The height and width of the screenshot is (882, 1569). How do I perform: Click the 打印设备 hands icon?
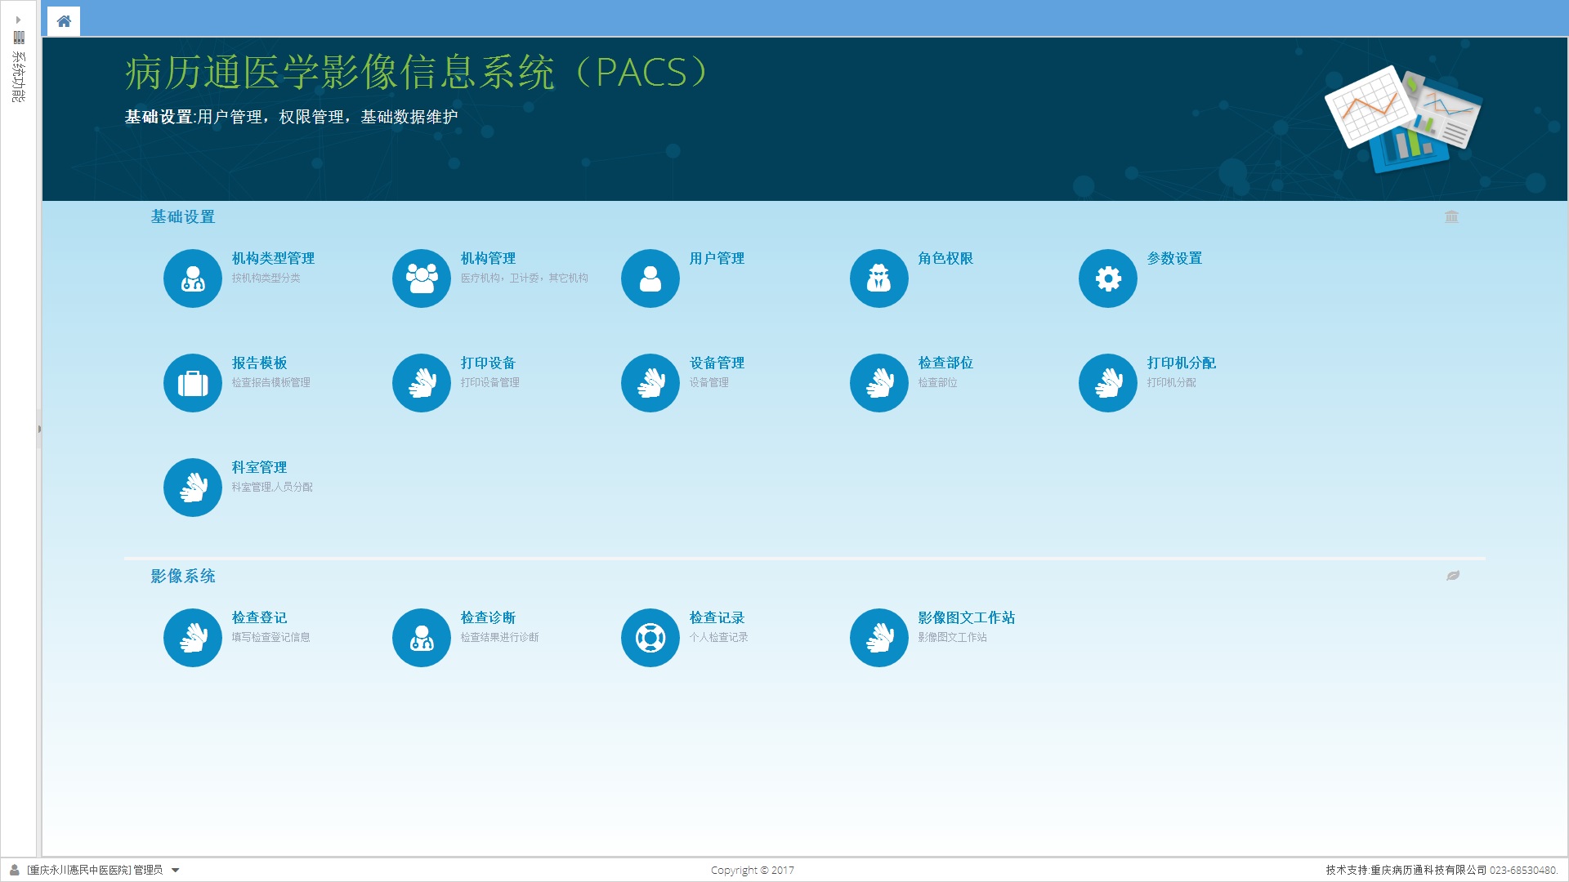pyautogui.click(x=422, y=383)
